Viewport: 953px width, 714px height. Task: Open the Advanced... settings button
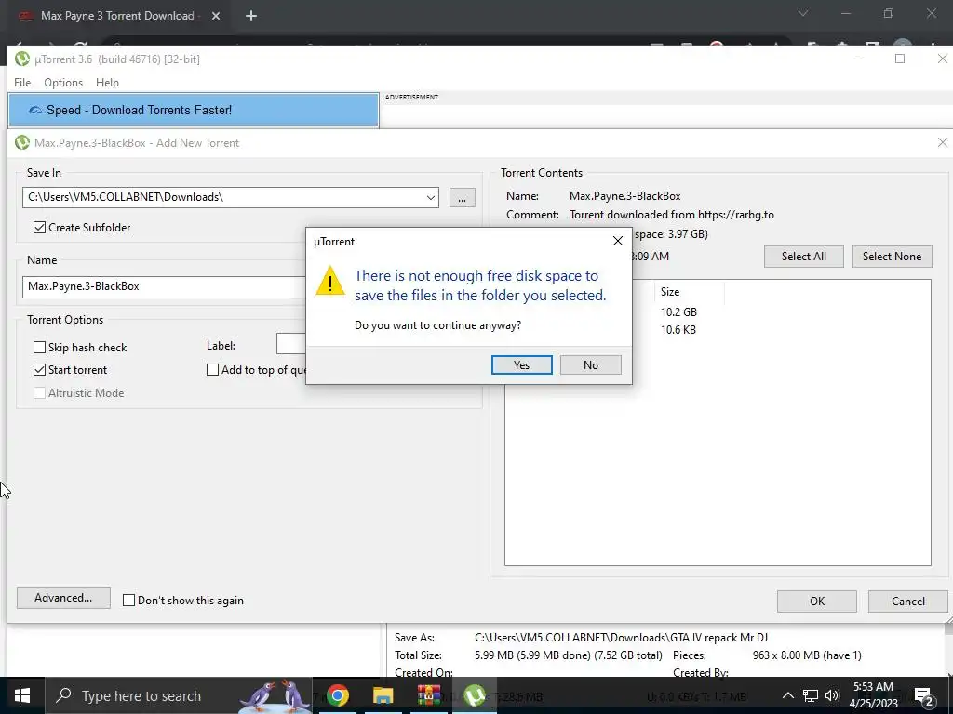[x=63, y=598]
